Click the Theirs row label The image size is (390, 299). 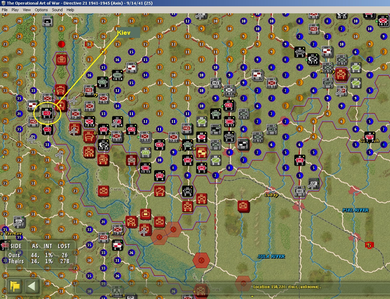pos(16,261)
